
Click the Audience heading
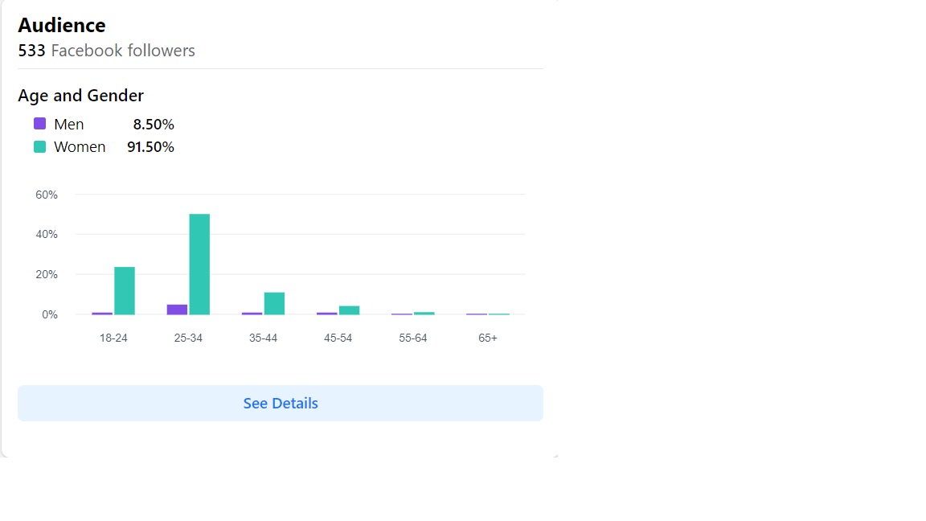(62, 25)
